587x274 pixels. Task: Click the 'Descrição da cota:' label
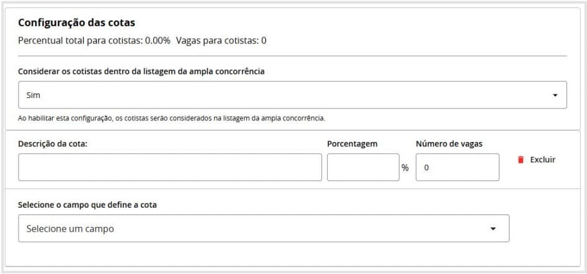click(x=53, y=144)
